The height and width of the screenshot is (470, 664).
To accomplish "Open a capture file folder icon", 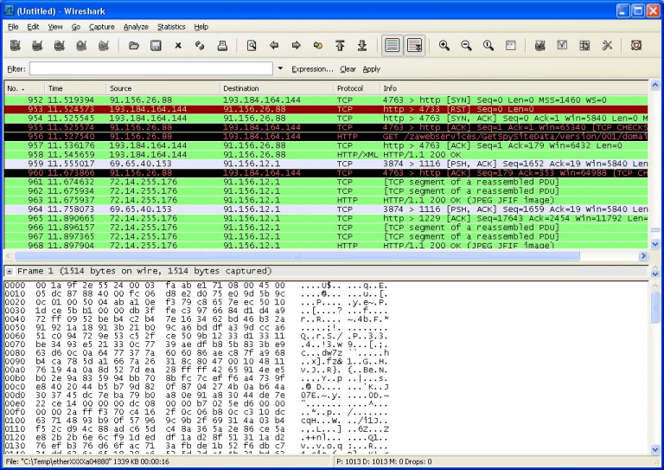I will [134, 45].
